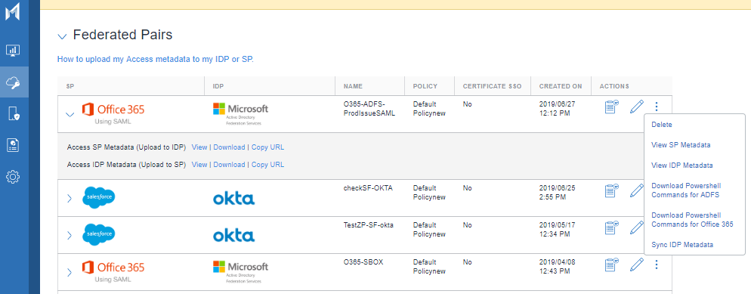Edit the O365-SBOX pair with pencil icon
751x294 pixels.
(636, 265)
